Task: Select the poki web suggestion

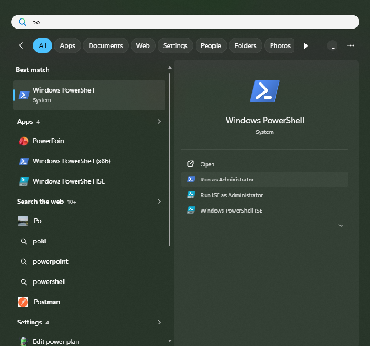Action: tap(89, 242)
